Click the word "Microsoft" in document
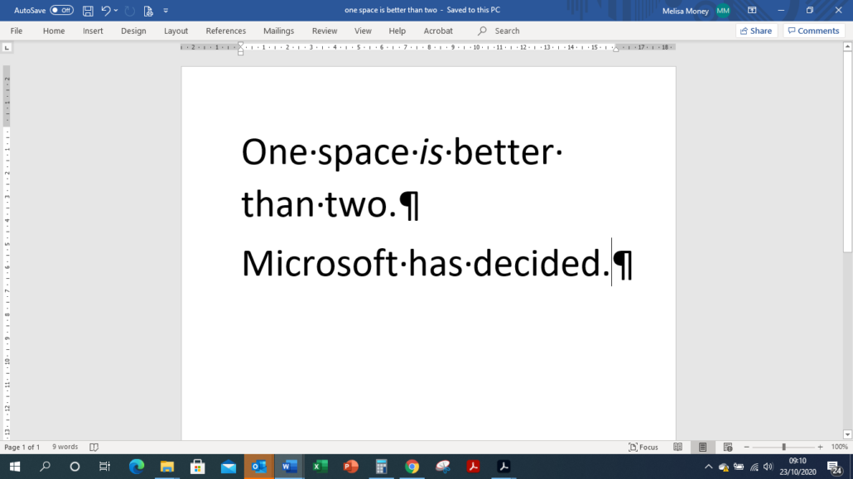Viewport: 853px width, 479px height. [320, 264]
